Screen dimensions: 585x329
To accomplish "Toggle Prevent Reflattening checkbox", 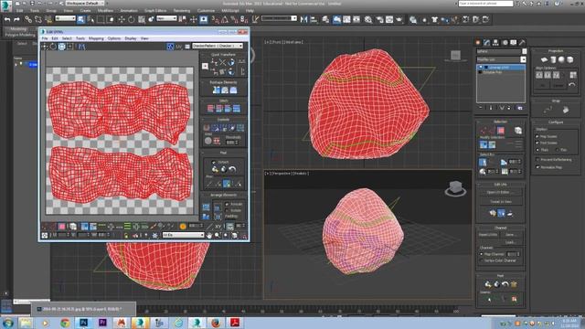I will pos(537,160).
